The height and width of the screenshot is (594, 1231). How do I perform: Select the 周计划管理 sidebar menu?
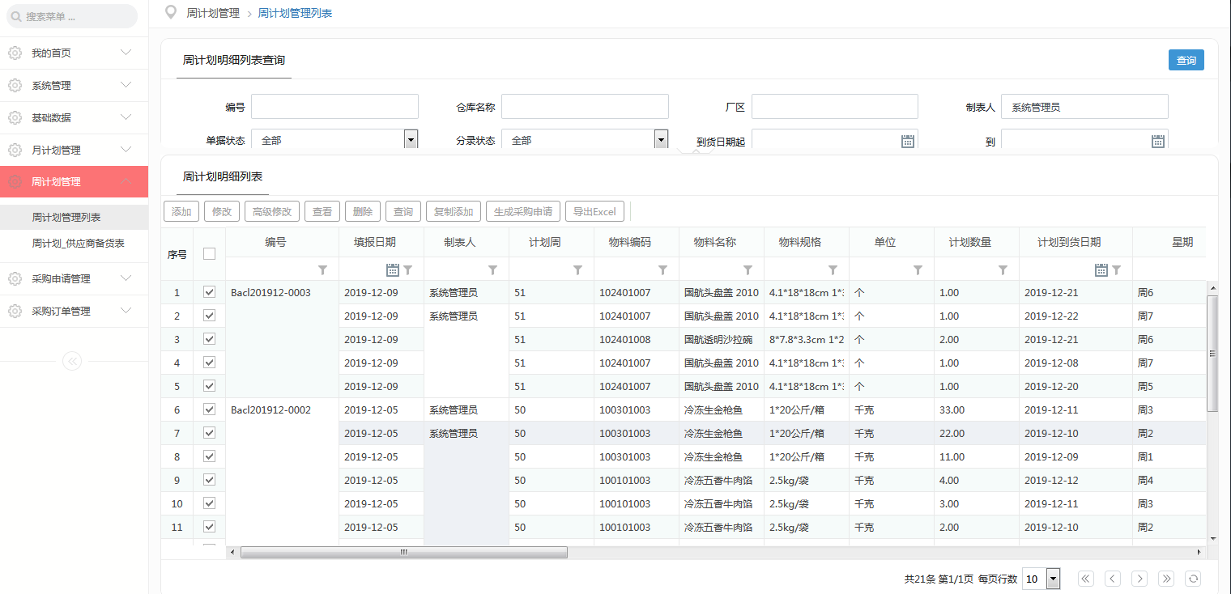pyautogui.click(x=74, y=182)
